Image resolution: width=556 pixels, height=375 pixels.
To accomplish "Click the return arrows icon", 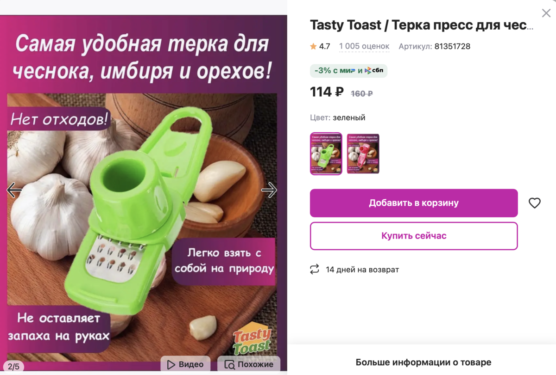I will [x=315, y=269].
